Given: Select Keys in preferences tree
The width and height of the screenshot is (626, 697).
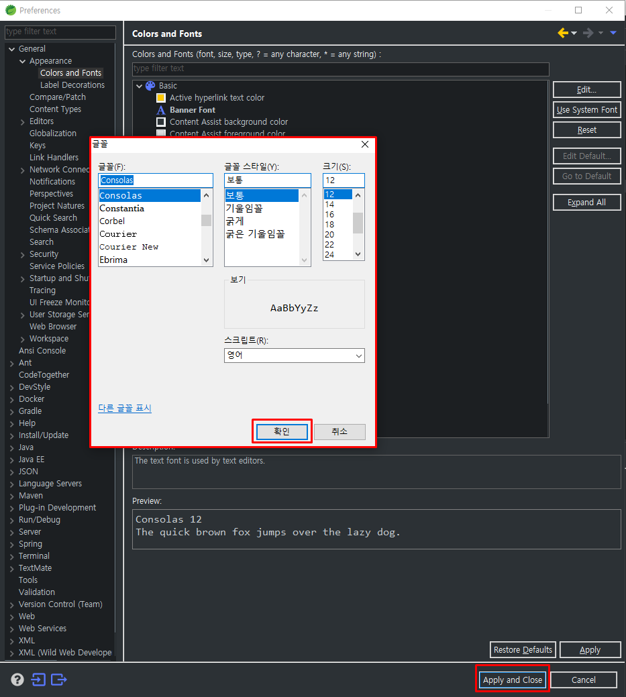Looking at the screenshot, I should [38, 146].
